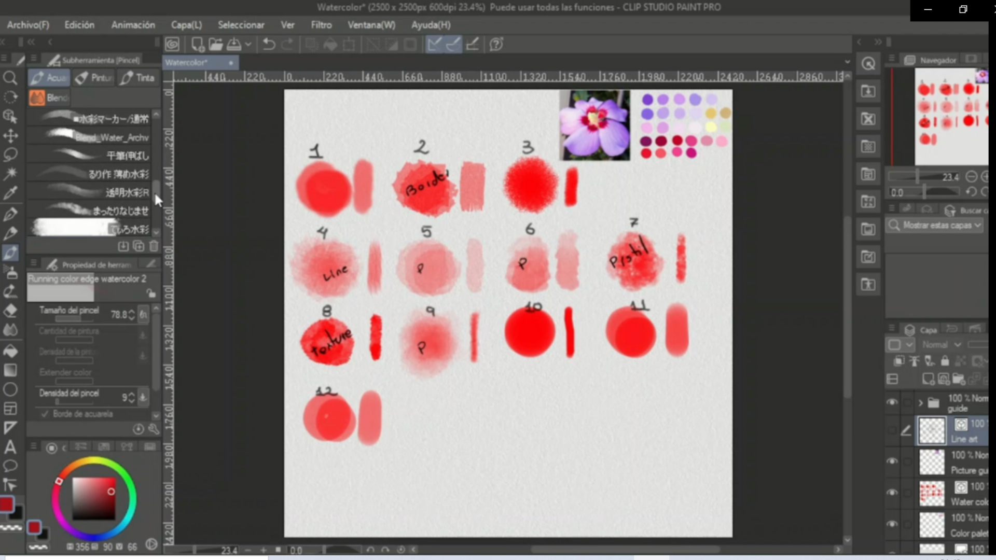Hide the Picture guide layer
The height and width of the screenshot is (560, 996).
[892, 461]
